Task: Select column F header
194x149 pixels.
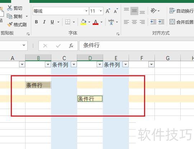Action: coord(142,58)
